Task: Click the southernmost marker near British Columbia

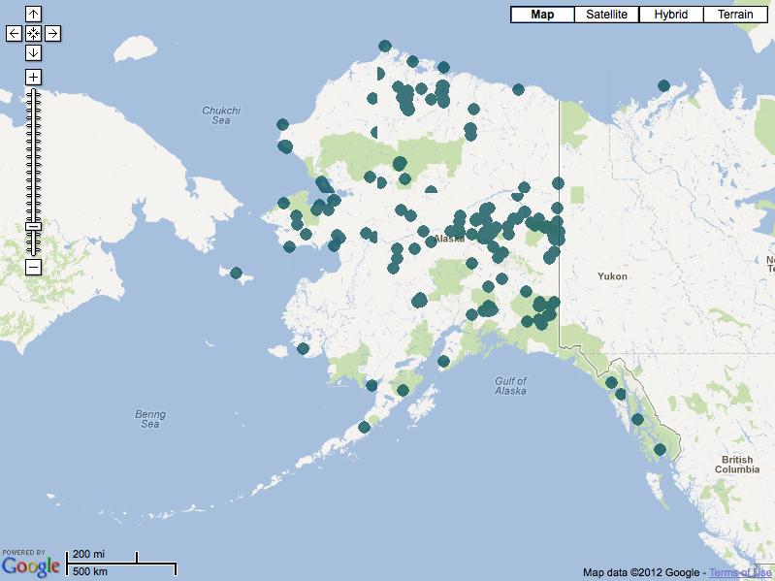Action: [x=660, y=449]
